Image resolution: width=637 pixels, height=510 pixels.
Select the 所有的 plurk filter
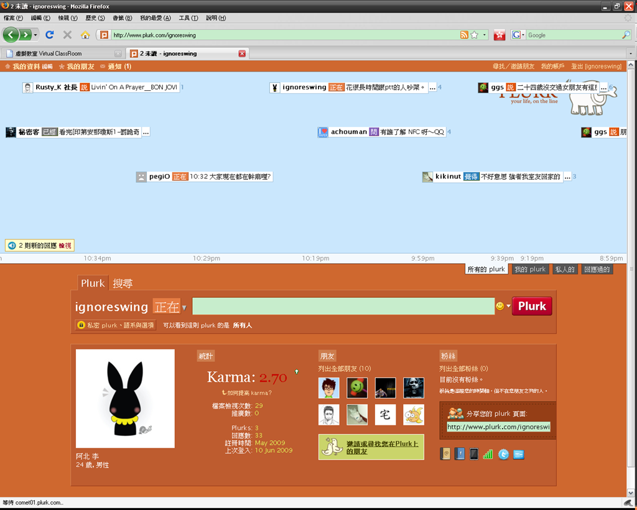pyautogui.click(x=486, y=269)
